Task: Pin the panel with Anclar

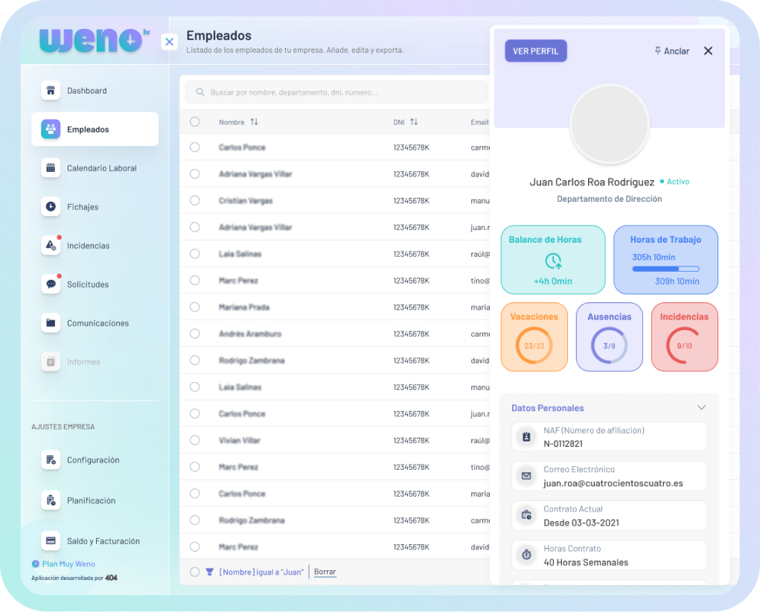Action: coord(671,51)
